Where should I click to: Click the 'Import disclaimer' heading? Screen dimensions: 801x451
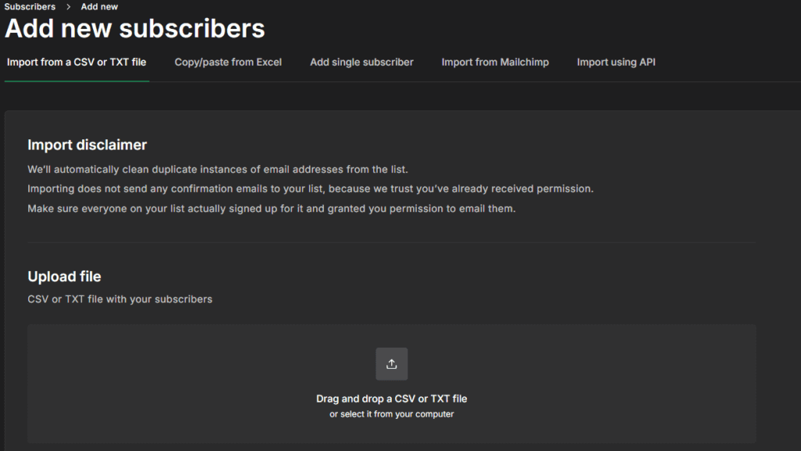coord(87,145)
